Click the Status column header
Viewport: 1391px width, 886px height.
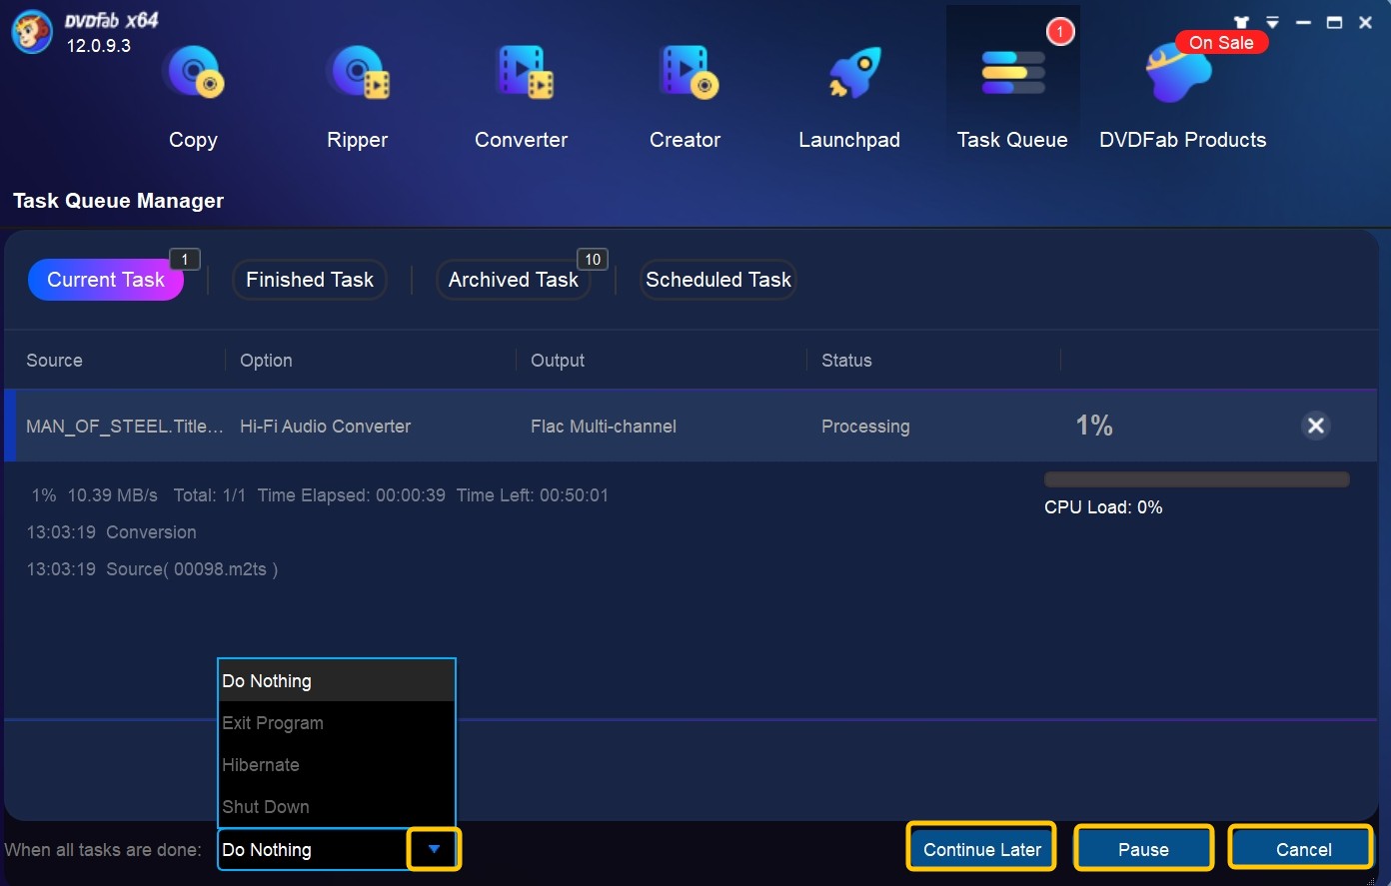(846, 361)
